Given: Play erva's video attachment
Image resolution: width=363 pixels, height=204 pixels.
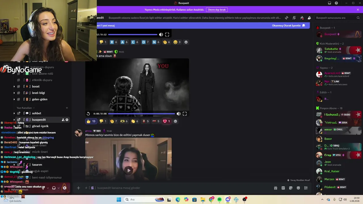Looking at the screenshot, I should click(x=128, y=170).
